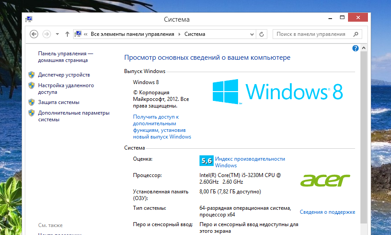Click the Корпорация Майкрософт copyright text
The image size is (391, 235).
[x=161, y=99]
